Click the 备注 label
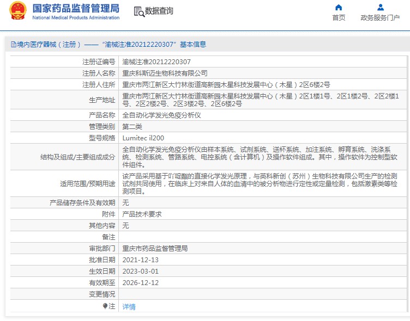 [108, 237]
